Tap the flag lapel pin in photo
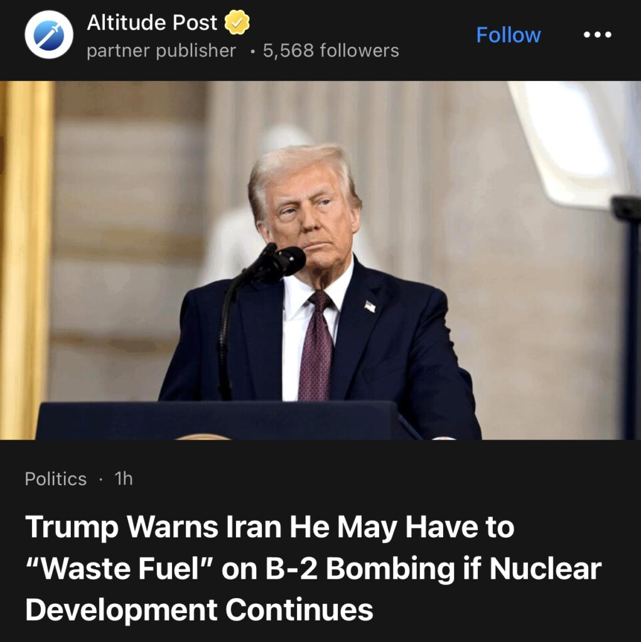The height and width of the screenshot is (642, 641). pyautogui.click(x=370, y=306)
